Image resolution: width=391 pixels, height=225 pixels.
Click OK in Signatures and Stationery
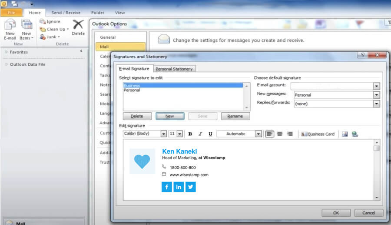336,213
